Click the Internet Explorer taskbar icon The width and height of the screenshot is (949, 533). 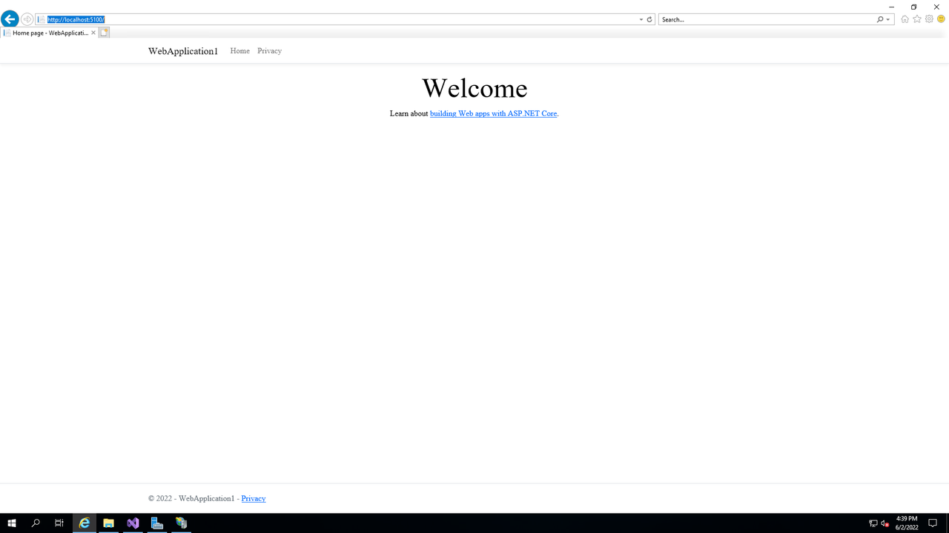85,523
